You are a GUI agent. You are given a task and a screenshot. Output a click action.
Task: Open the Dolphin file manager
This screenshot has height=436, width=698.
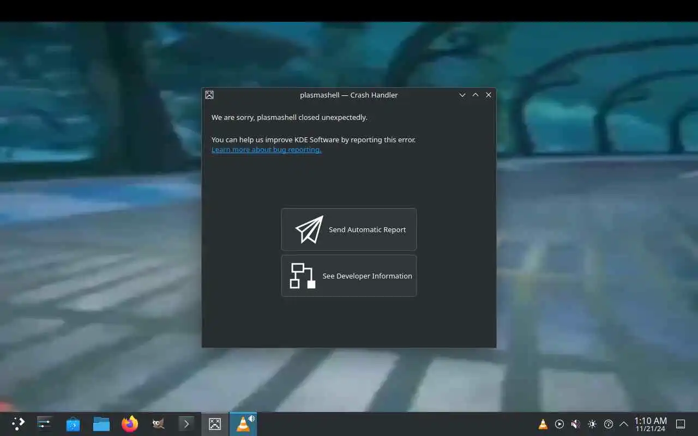[x=101, y=424]
